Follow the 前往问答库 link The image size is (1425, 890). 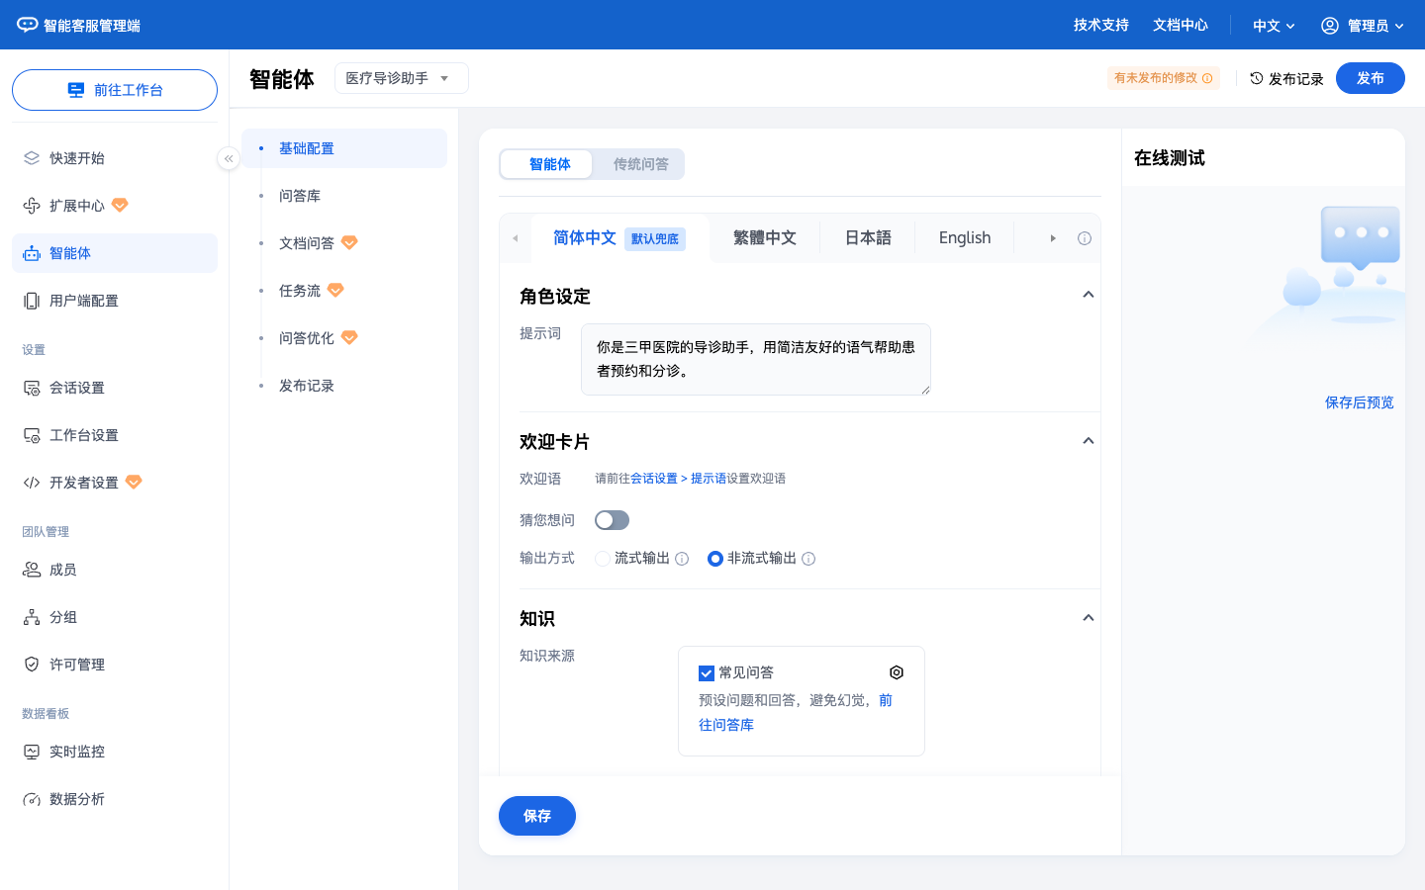(796, 712)
